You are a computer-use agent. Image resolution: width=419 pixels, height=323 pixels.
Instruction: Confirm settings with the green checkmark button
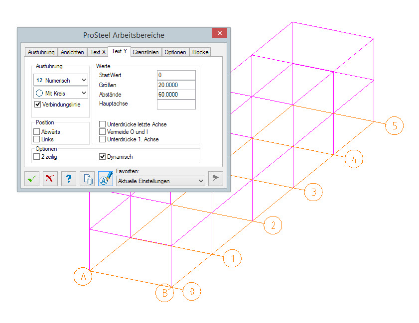click(32, 179)
